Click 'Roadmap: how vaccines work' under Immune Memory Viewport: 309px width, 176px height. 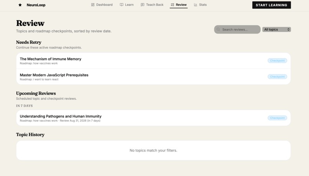(x=39, y=64)
